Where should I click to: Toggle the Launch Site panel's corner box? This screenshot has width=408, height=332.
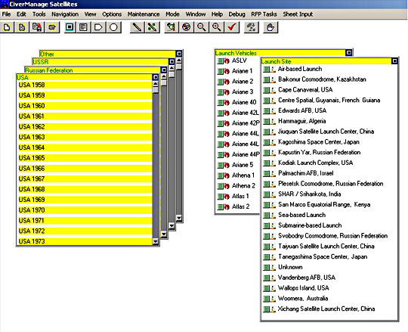pyautogui.click(x=394, y=61)
